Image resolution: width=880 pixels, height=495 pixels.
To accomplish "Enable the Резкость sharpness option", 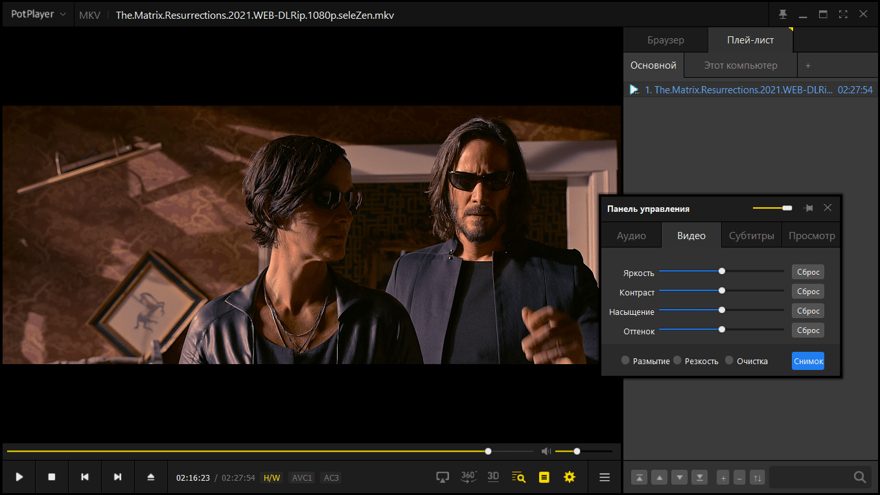I will pos(677,360).
